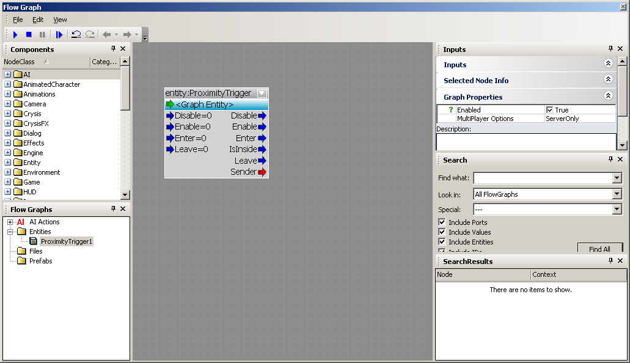Image resolution: width=630 pixels, height=363 pixels.
Task: Open the Find what dropdown
Action: 617,178
